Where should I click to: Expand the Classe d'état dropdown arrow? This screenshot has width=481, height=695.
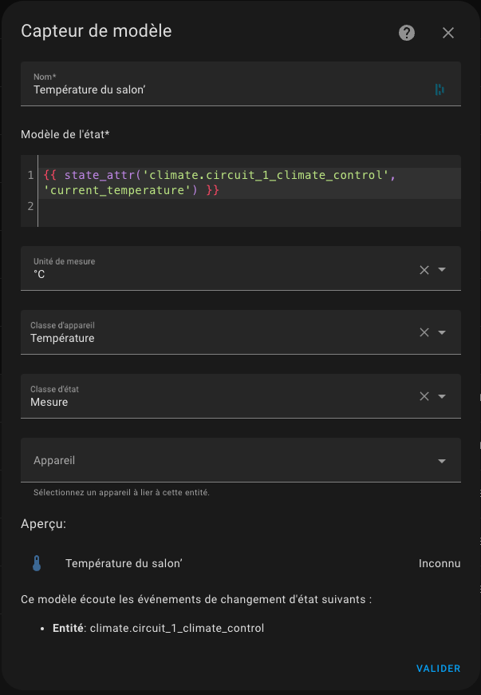[442, 396]
